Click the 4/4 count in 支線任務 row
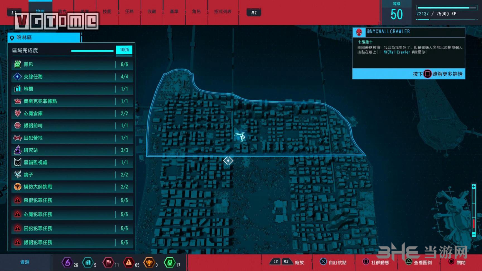Image resolution: width=482 pixels, height=271 pixels. [124, 76]
